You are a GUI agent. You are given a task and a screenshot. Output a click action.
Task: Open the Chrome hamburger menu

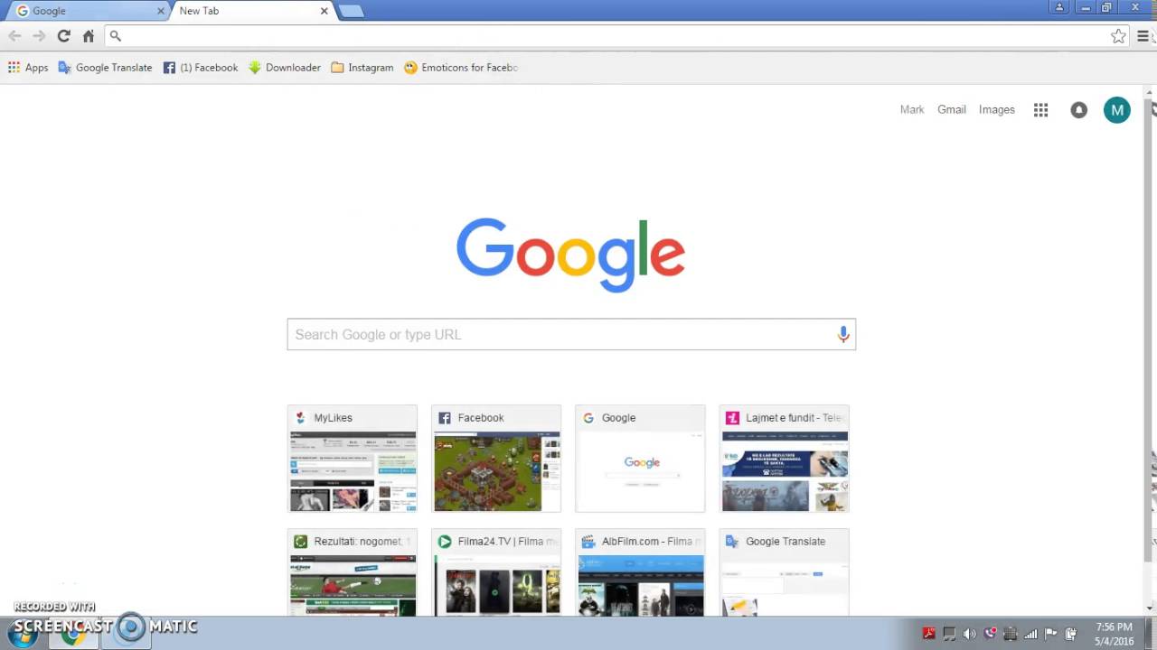pyautogui.click(x=1143, y=36)
